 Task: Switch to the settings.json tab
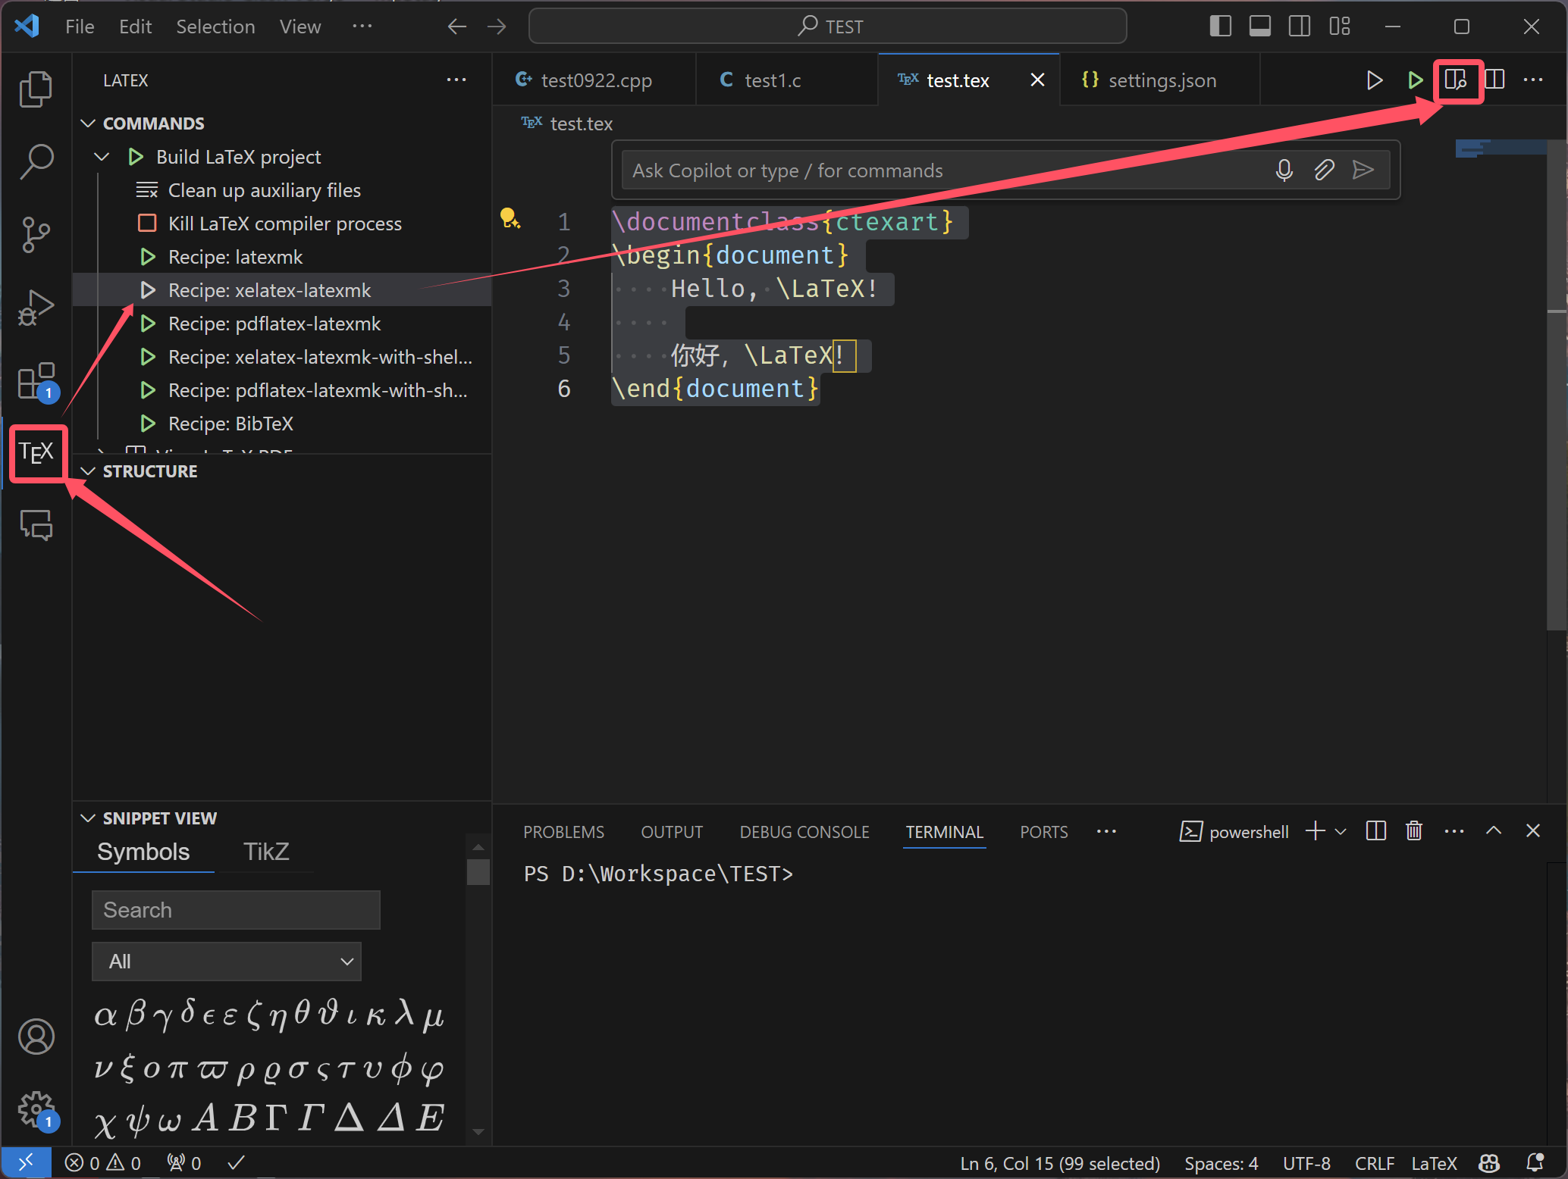pyautogui.click(x=1160, y=80)
